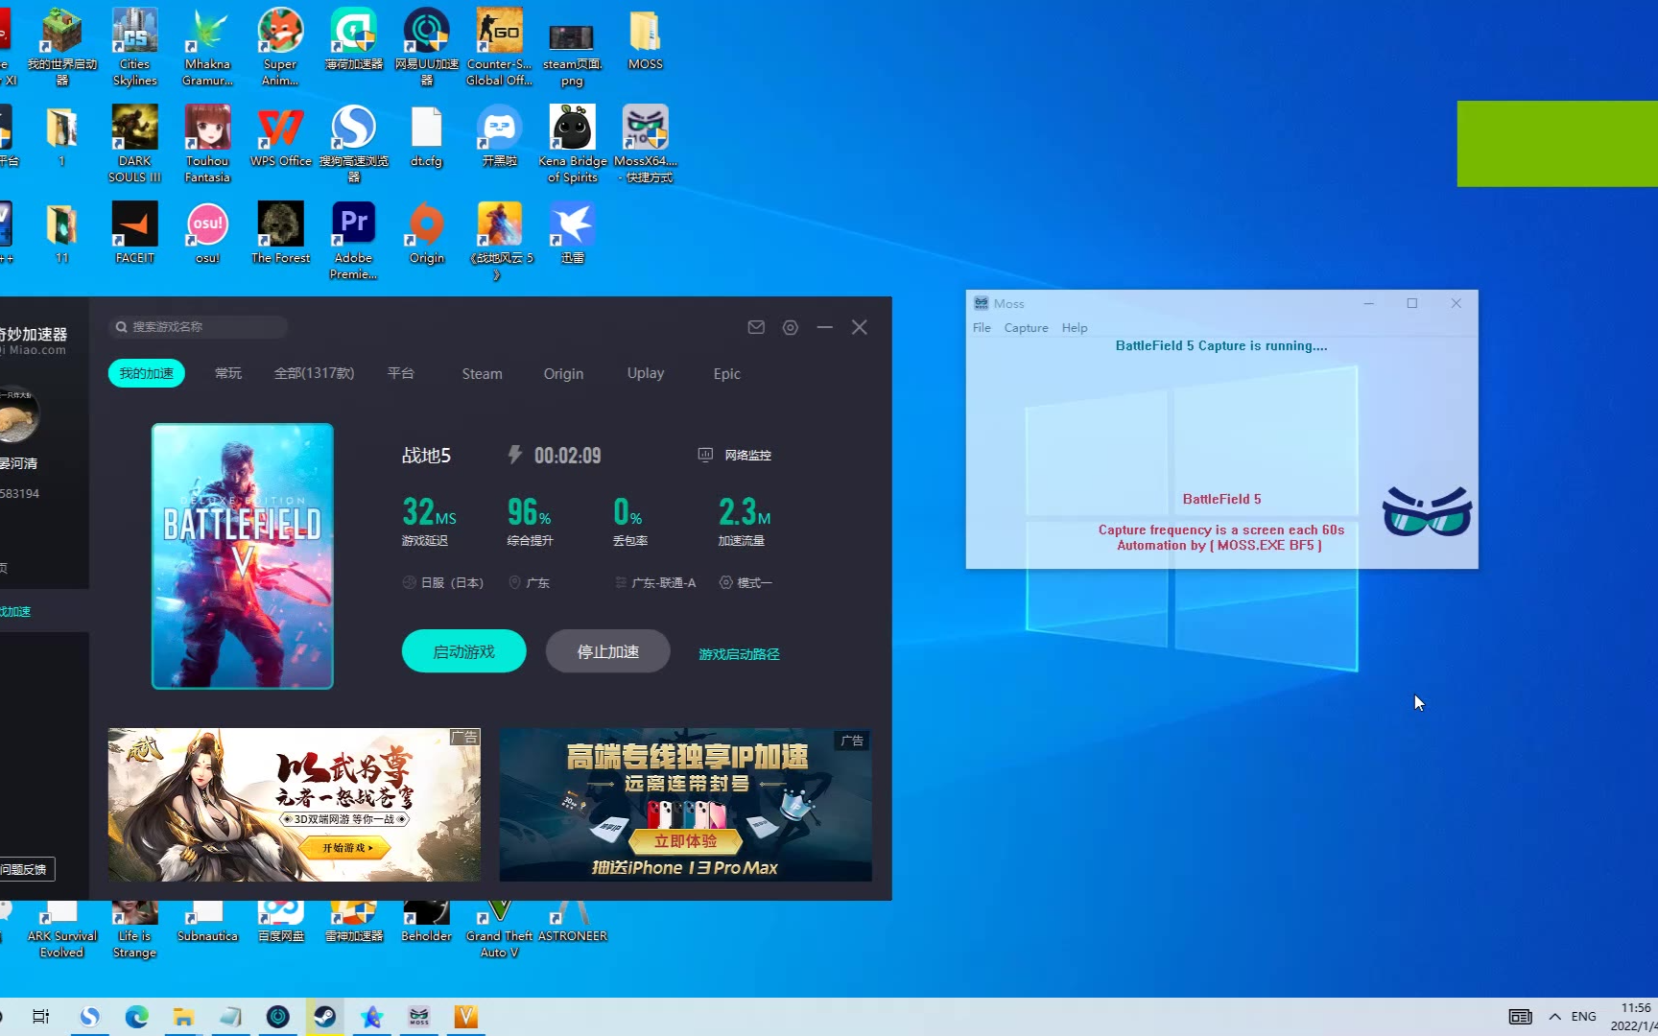Select the 全部(1317款) tab
1658x1036 pixels.
[x=315, y=373]
